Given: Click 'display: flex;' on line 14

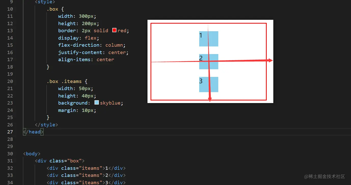Looking at the screenshot, I should coord(79,38).
